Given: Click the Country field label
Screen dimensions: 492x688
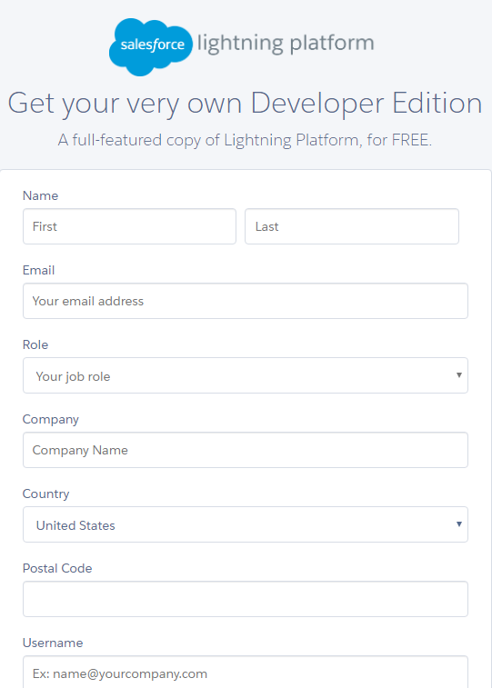Looking at the screenshot, I should tap(46, 494).
